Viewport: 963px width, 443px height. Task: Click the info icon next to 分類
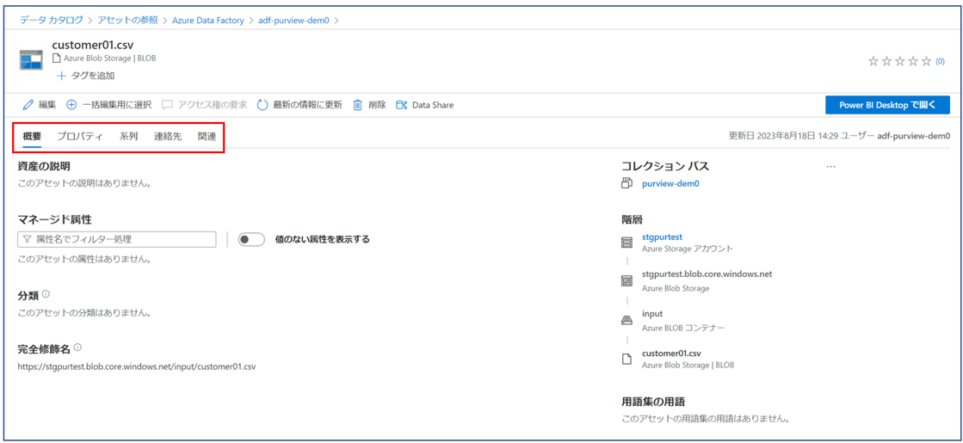click(x=46, y=294)
